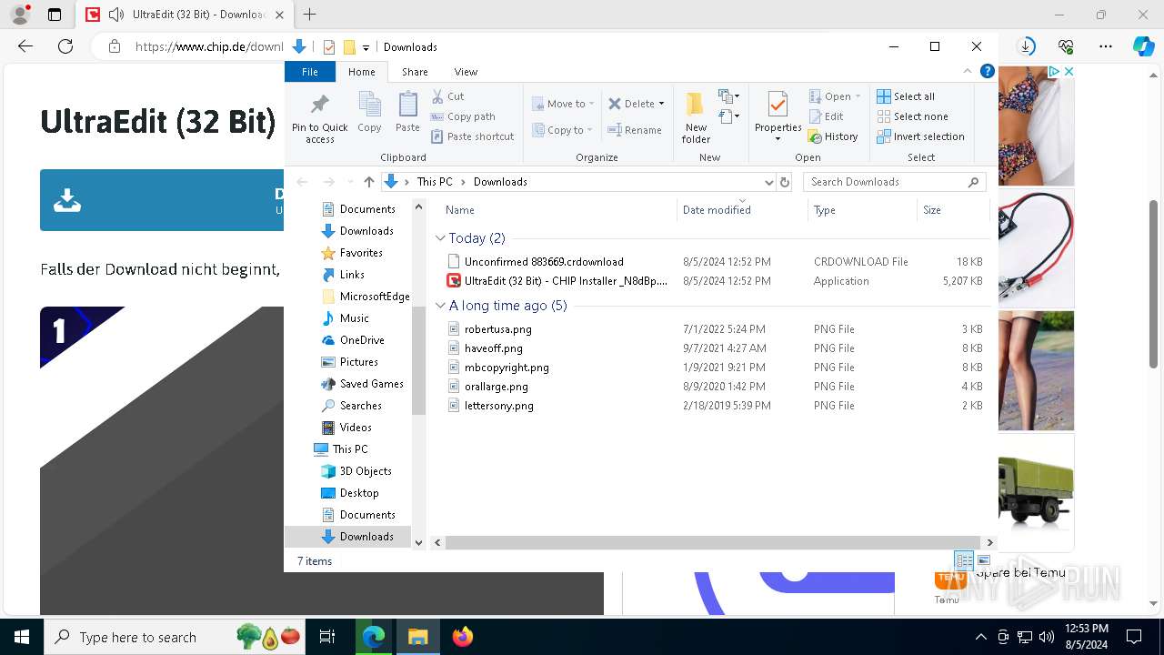The height and width of the screenshot is (655, 1164).
Task: Switch to the Share ribbon tab
Action: (415, 72)
